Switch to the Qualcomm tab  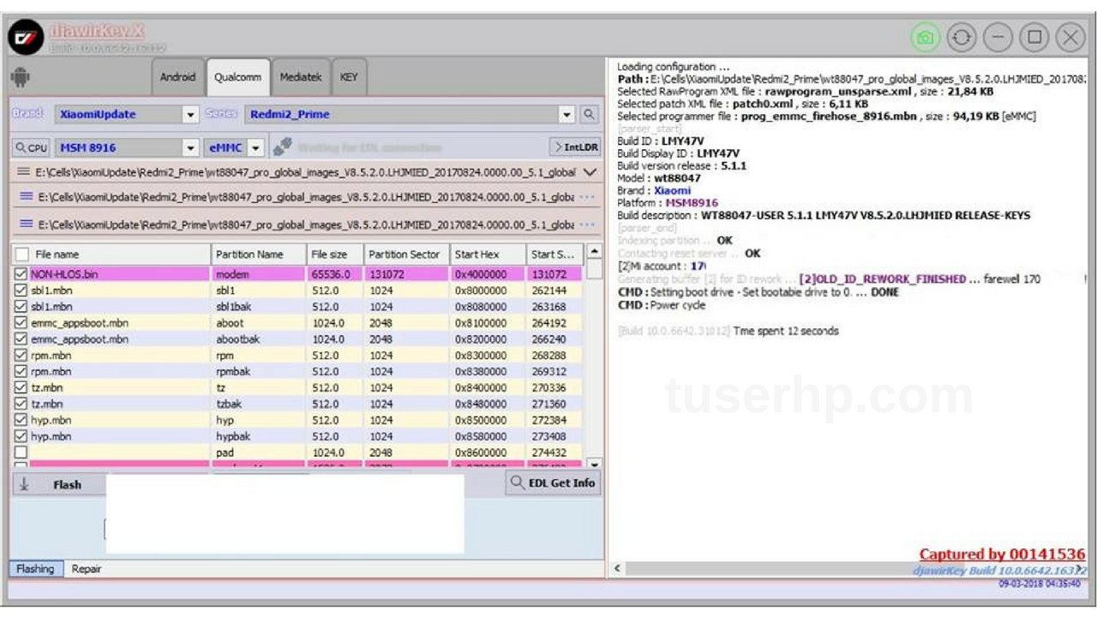(x=237, y=77)
